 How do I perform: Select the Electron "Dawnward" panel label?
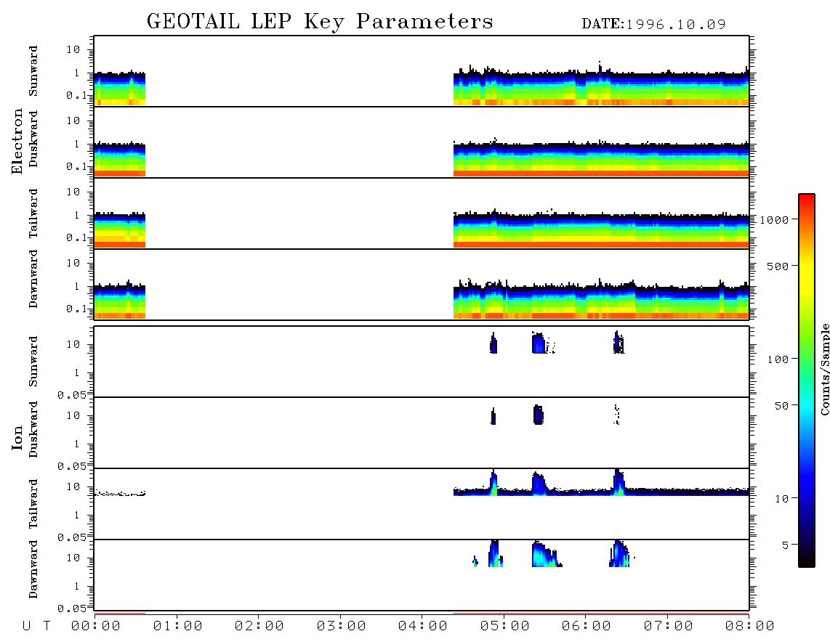coord(33,280)
